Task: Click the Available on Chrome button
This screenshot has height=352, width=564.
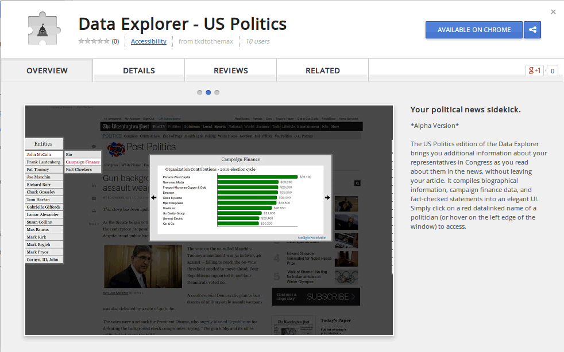Action: [474, 30]
